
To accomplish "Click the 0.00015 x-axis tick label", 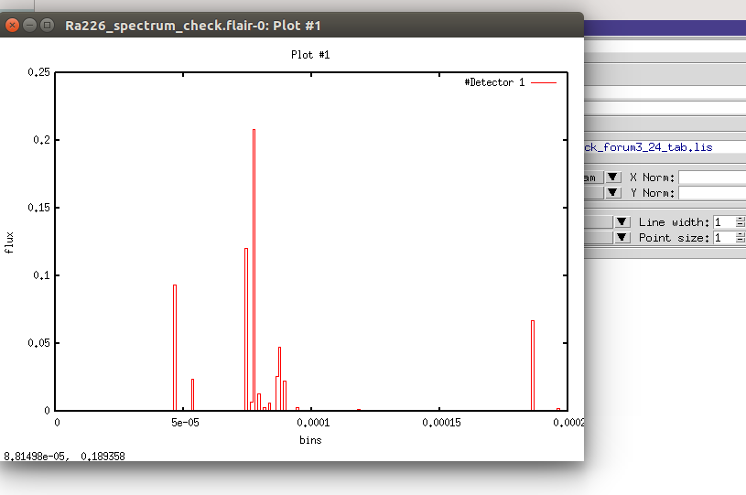I will point(441,422).
